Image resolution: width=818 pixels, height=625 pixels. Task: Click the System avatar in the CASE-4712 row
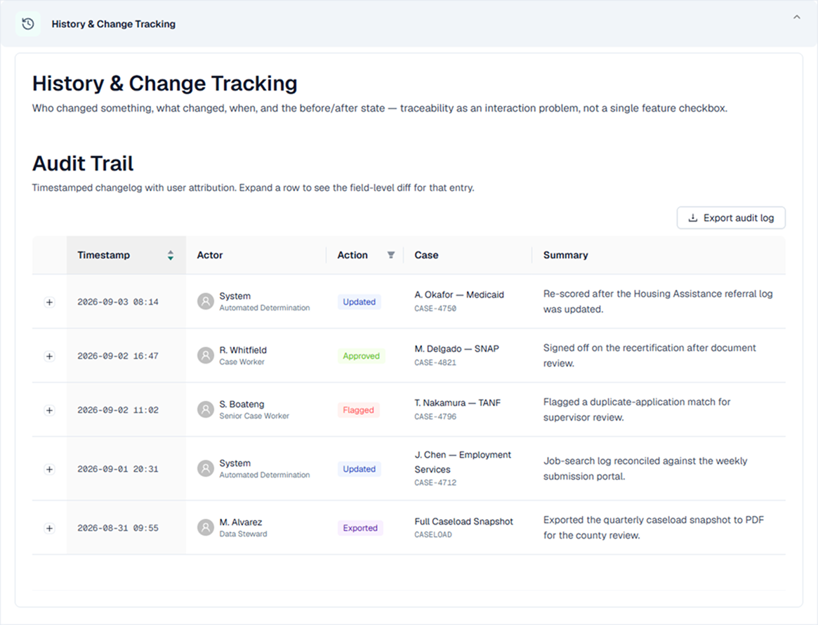click(206, 468)
